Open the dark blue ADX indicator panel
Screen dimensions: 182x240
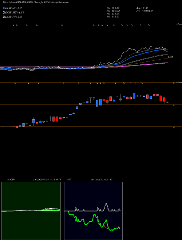(x=93, y=211)
